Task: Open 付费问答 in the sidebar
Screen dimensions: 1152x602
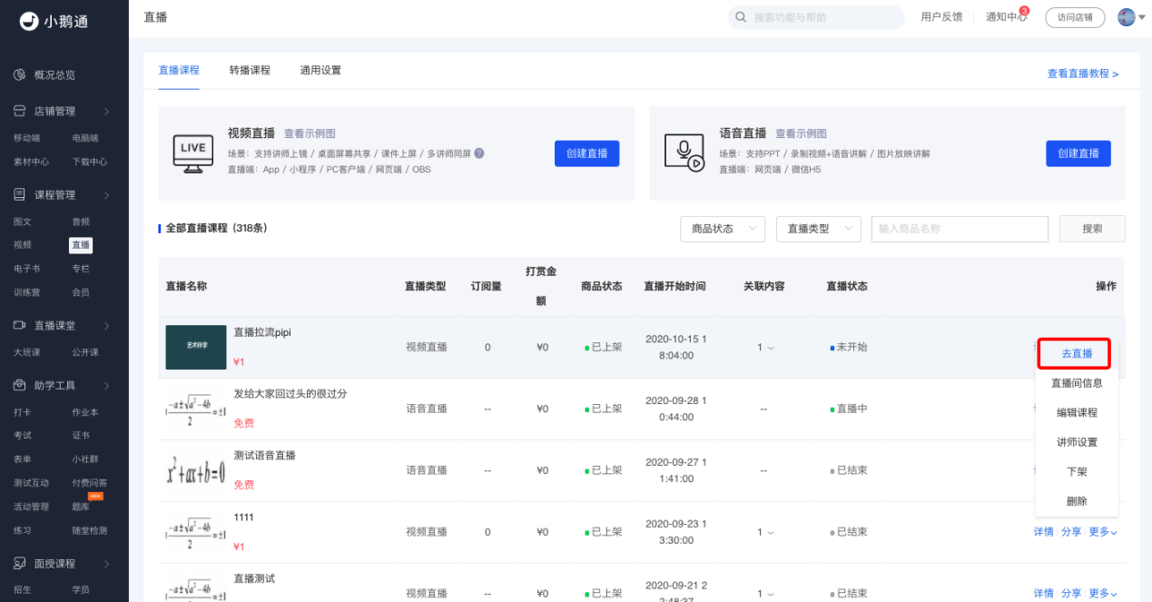Action: [90, 483]
